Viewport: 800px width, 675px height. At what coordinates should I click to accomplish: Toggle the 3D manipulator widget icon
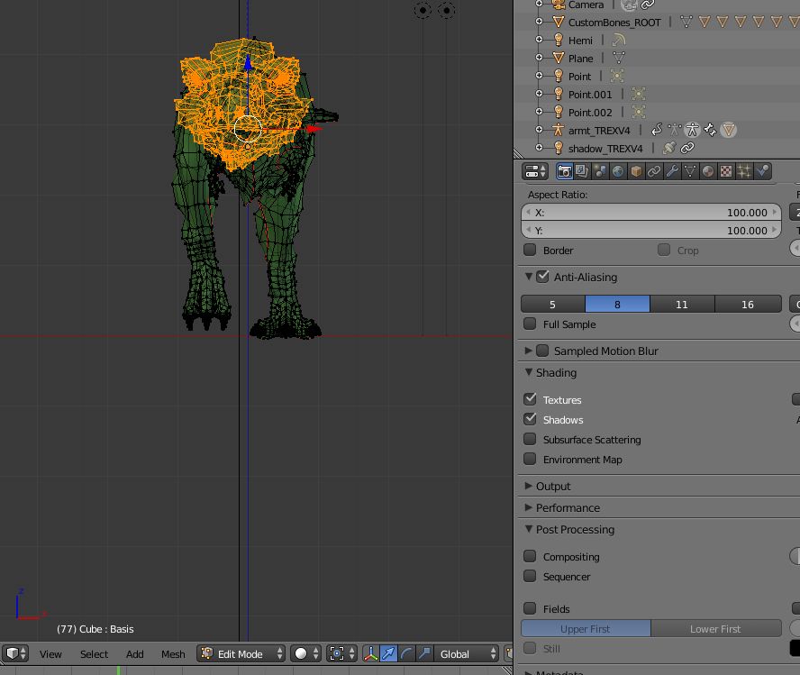(370, 653)
